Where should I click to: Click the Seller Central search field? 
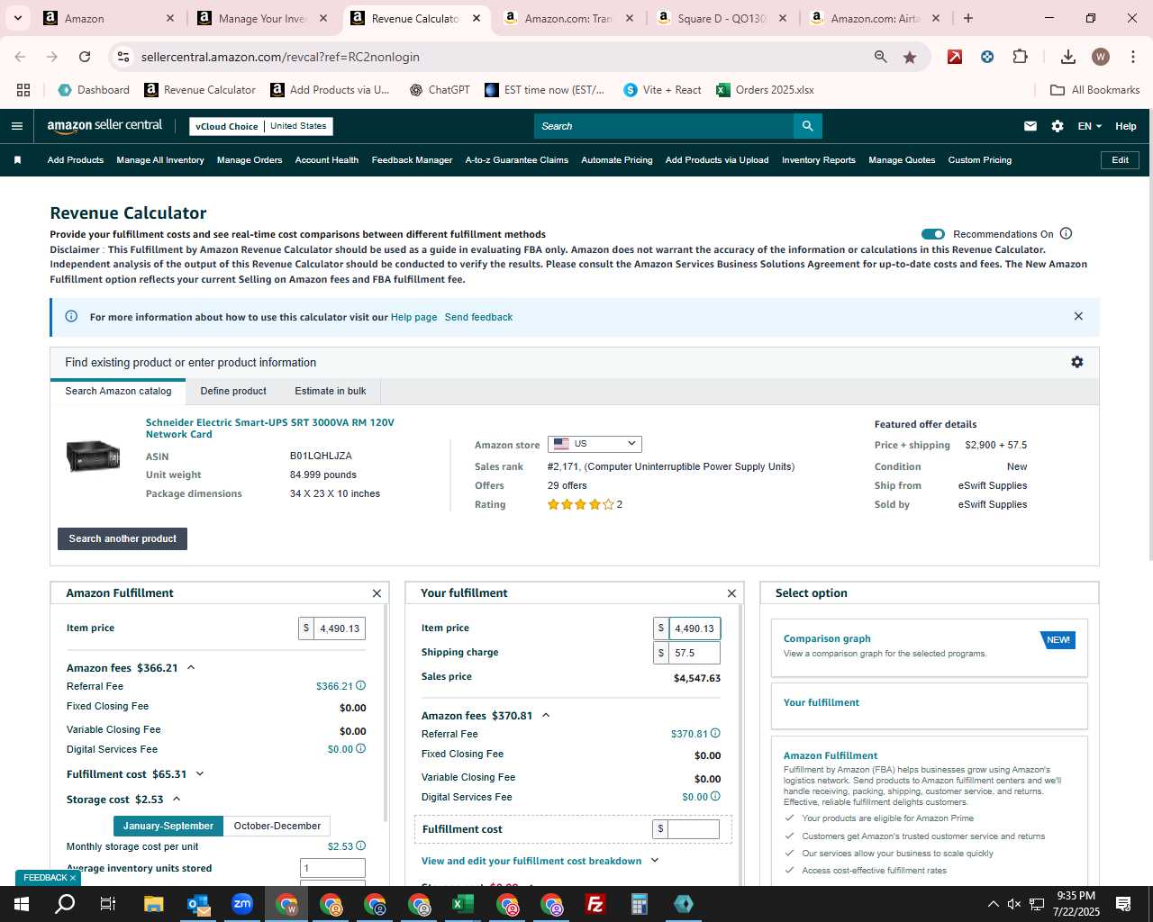664,126
